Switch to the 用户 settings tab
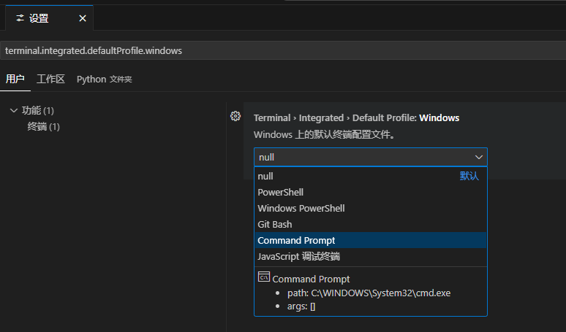The height and width of the screenshot is (332, 566). (15, 79)
